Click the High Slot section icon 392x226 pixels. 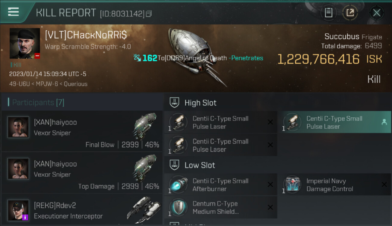coord(174,102)
